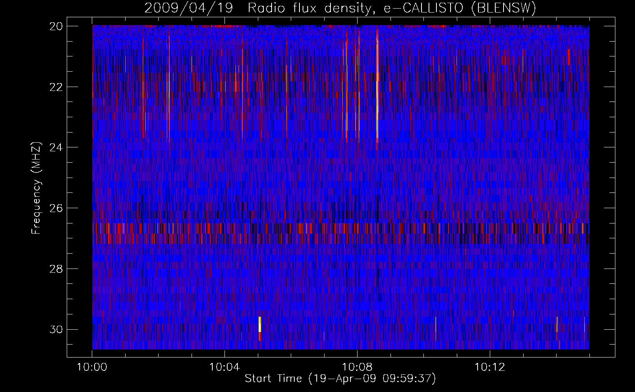Click the "30" frequency tick label
Image resolution: width=635 pixels, height=392 pixels.
click(56, 330)
